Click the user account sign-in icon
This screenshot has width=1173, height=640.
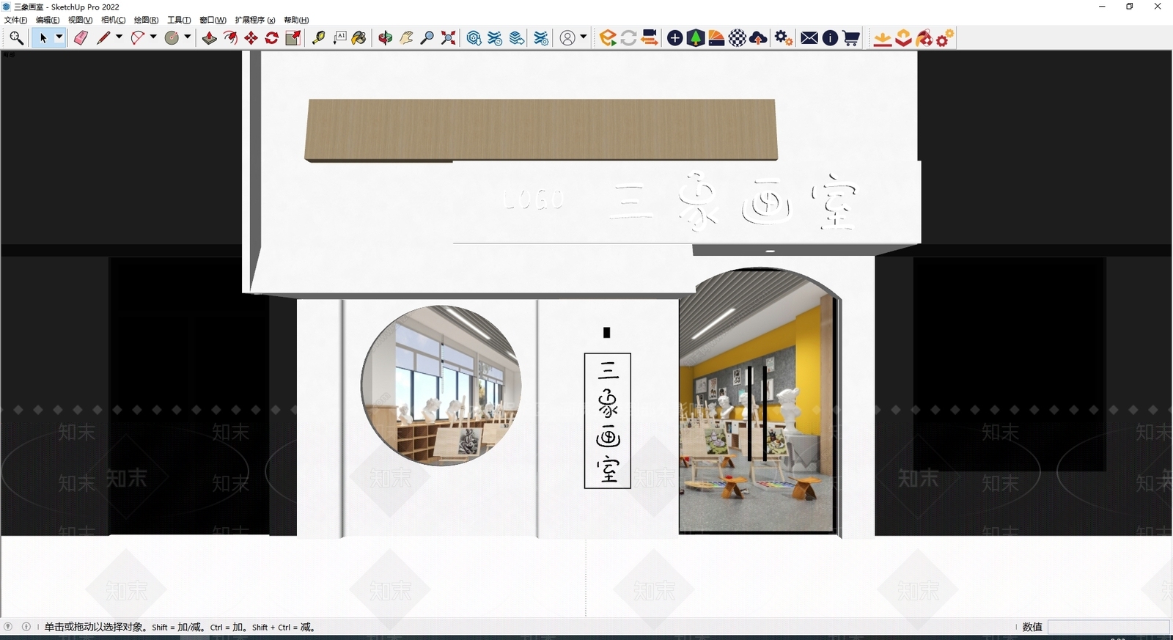coord(567,38)
